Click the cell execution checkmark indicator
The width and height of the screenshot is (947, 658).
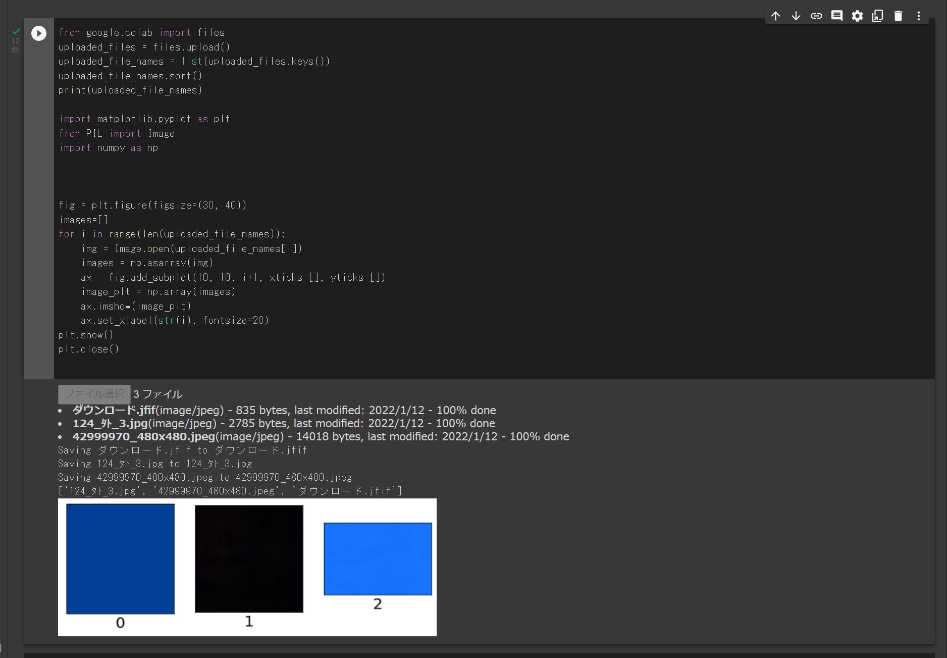pyautogui.click(x=16, y=30)
